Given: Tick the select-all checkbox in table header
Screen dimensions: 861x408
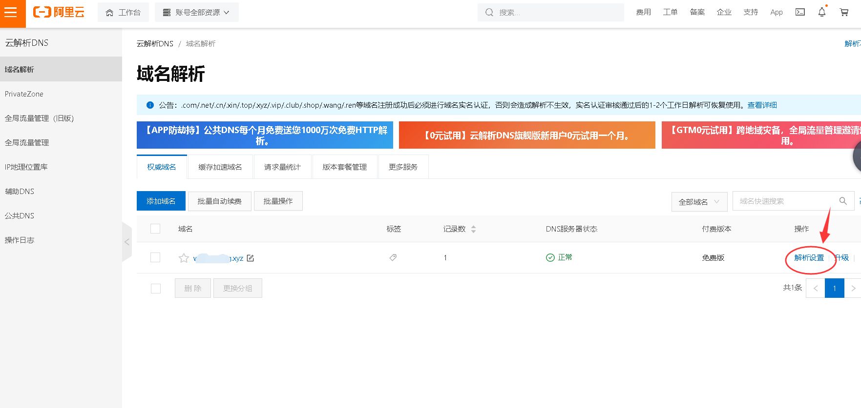Looking at the screenshot, I should (155, 229).
